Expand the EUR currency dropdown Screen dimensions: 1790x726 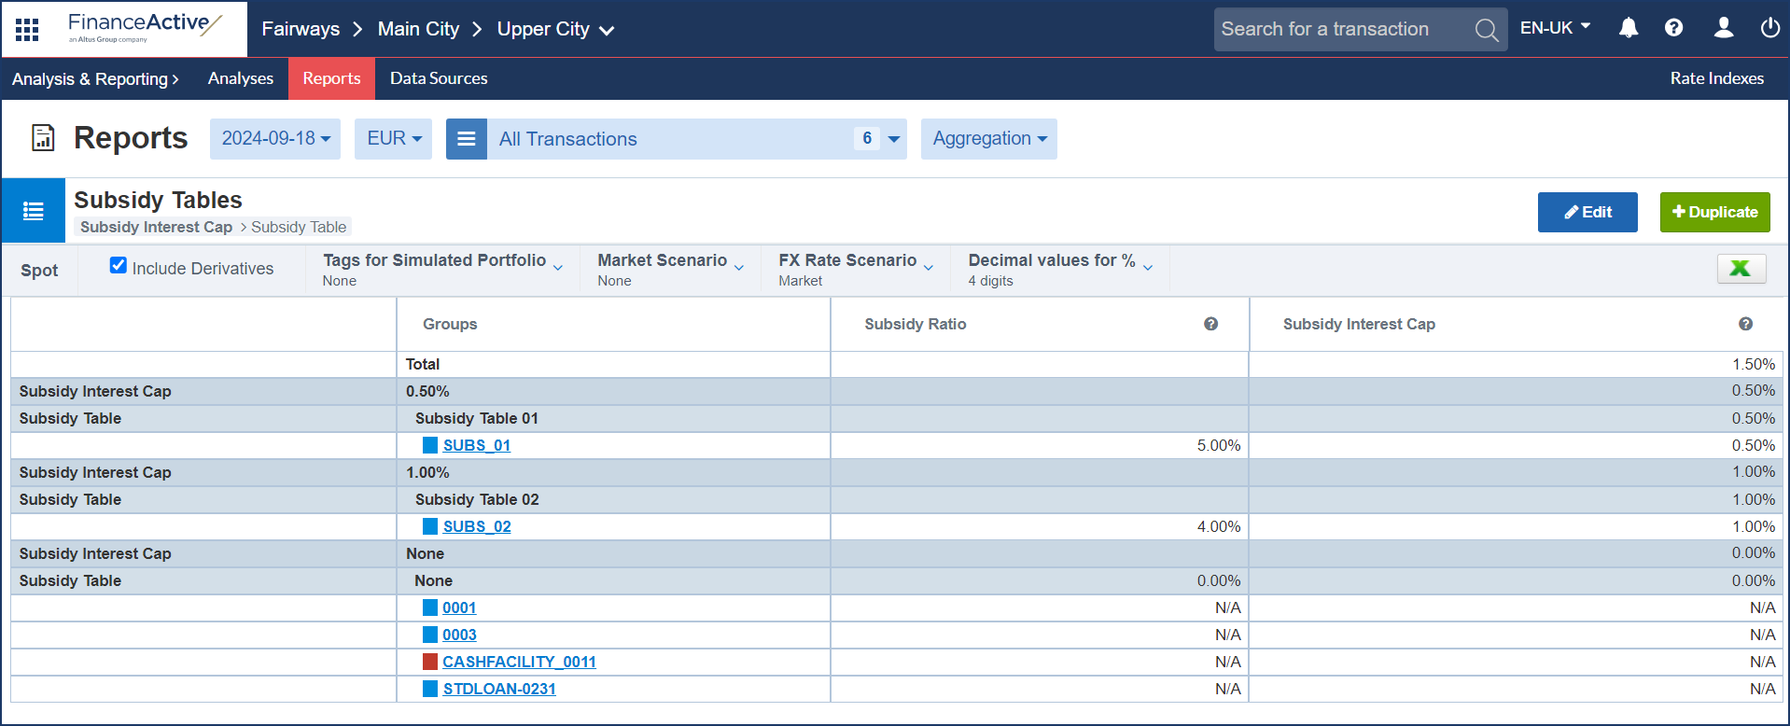[393, 139]
